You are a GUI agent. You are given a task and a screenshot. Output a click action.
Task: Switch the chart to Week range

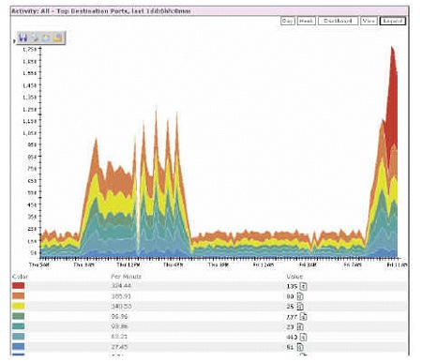[x=306, y=21]
